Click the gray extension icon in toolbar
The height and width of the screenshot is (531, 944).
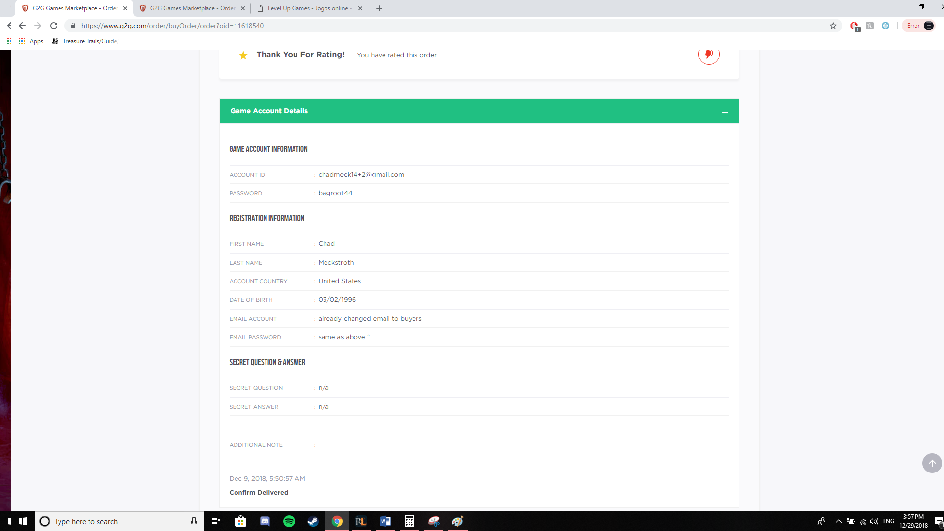[x=870, y=26]
